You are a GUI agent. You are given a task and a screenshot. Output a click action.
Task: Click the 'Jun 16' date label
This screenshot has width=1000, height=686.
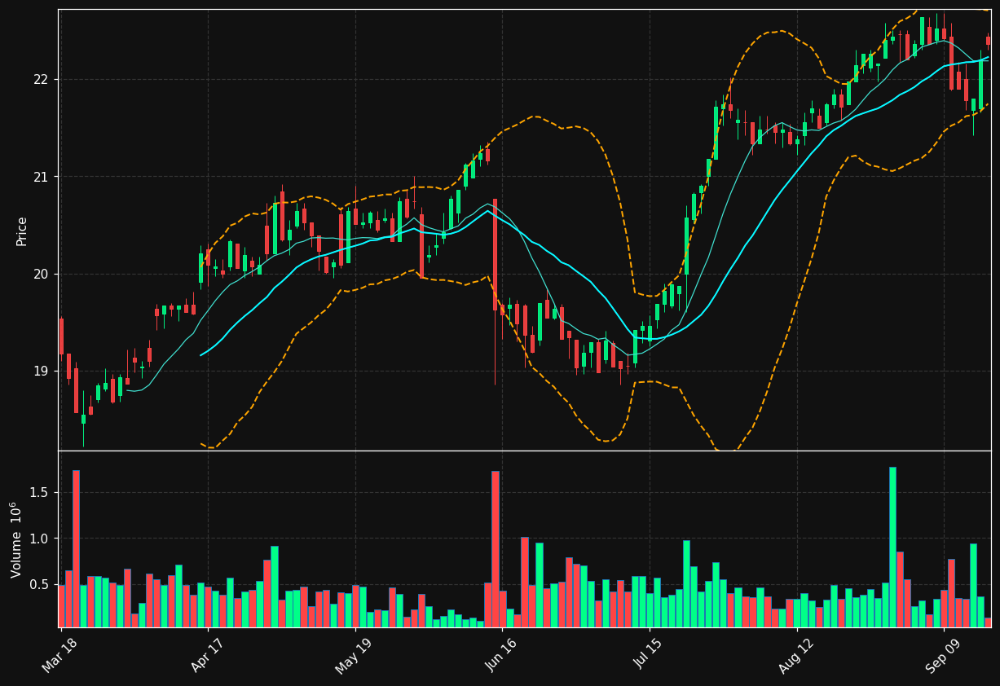click(501, 653)
